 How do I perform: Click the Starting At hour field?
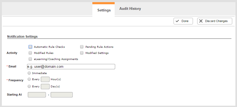pyautogui.click(x=37, y=95)
